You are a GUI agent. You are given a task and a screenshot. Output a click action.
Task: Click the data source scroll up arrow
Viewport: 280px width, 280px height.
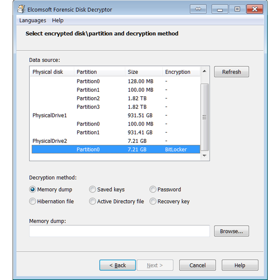[x=204, y=71]
